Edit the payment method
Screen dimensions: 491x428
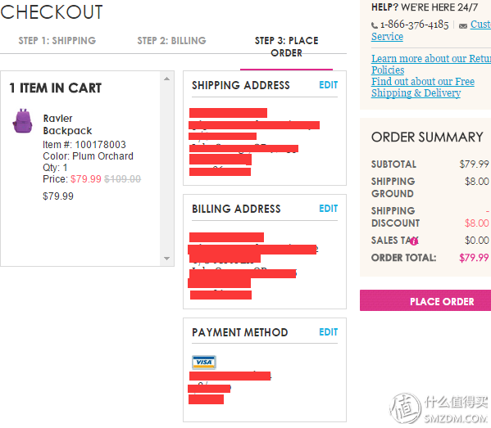[x=328, y=332]
